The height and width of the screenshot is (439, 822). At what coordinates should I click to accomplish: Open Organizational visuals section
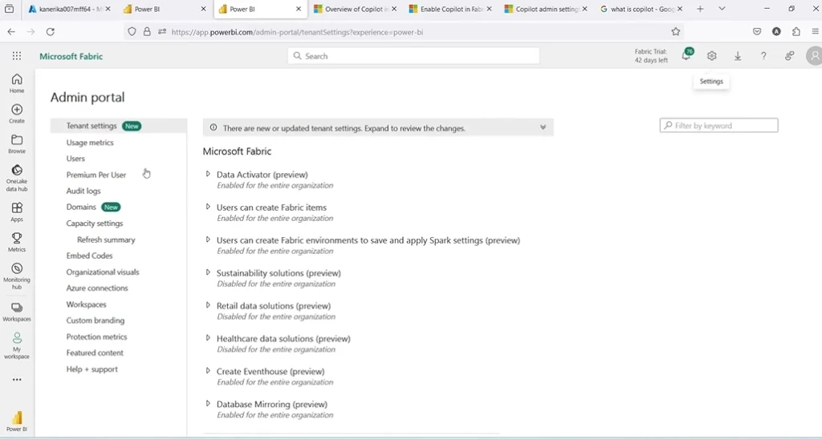coord(103,272)
